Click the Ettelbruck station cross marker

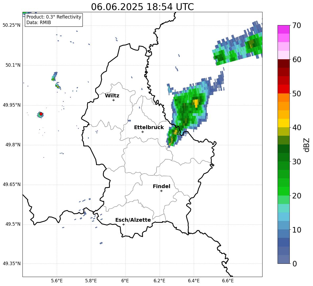(x=142, y=132)
